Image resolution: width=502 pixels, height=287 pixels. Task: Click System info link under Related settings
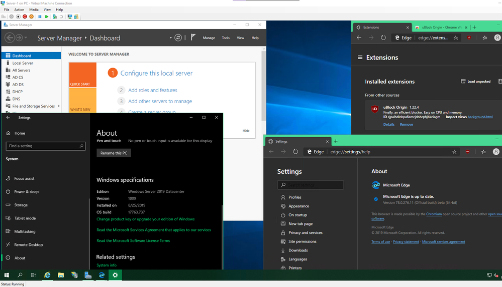107,265
